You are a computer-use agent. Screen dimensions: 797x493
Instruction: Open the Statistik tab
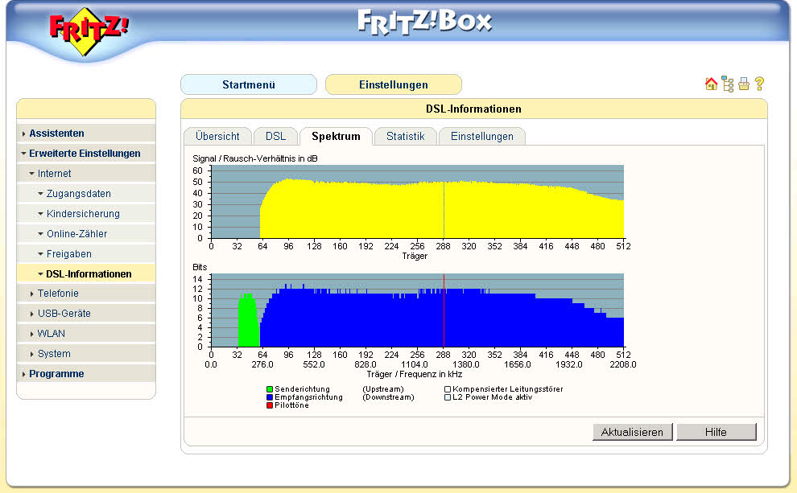[405, 136]
